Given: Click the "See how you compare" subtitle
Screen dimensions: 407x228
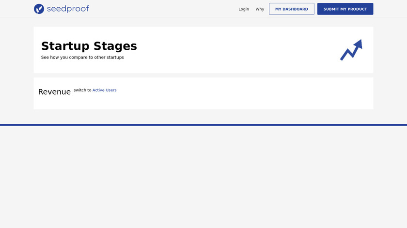Looking at the screenshot, I should tap(82, 57).
